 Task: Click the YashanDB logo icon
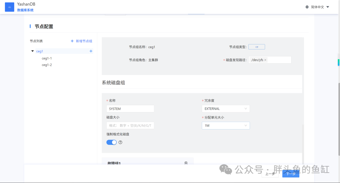(9, 7)
